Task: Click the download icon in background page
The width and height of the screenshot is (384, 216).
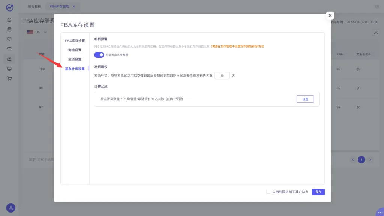Action: tap(376, 33)
